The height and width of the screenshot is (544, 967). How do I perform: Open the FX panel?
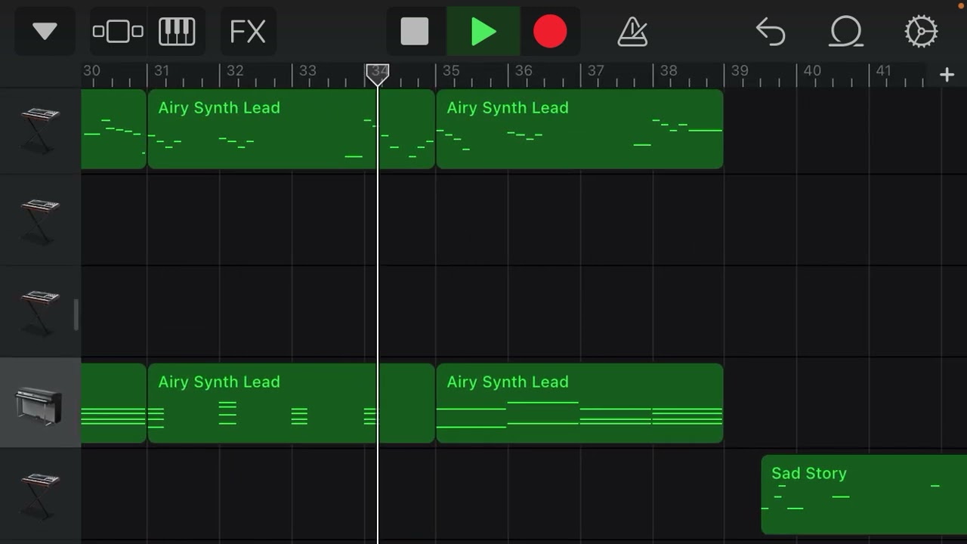[248, 32]
